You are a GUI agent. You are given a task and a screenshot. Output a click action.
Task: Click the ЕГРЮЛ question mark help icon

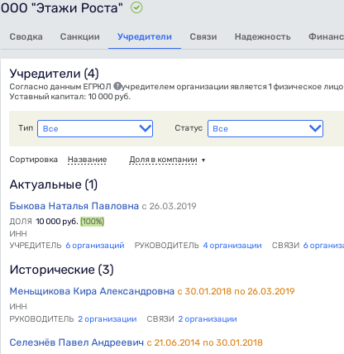[x=117, y=86]
